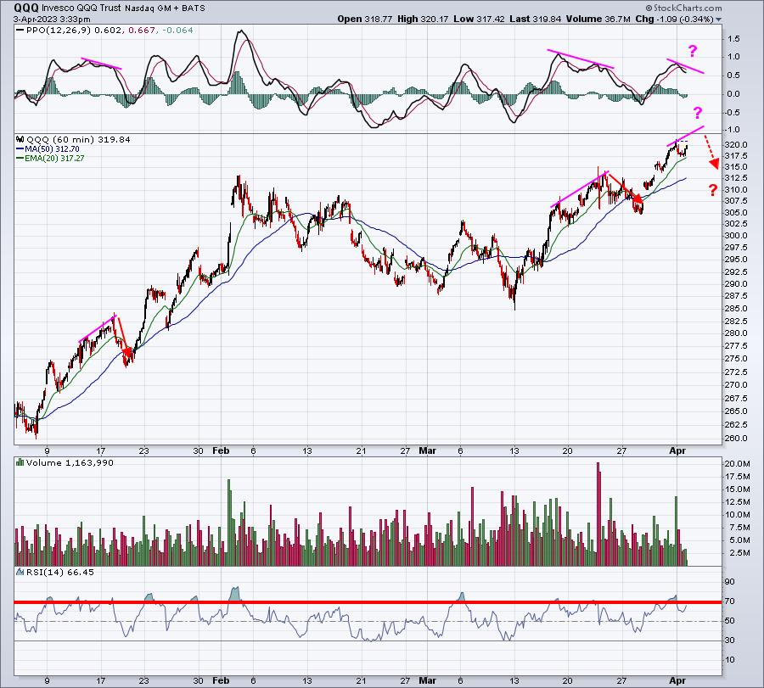Image resolution: width=764 pixels, height=688 pixels.
Task: Click the Mar label on price date axis
Action: click(427, 450)
